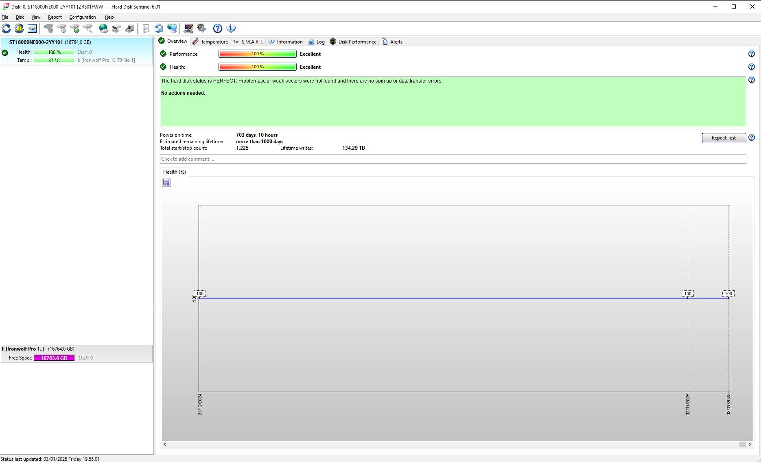Click the report document toolbar icon
Image resolution: width=761 pixels, height=462 pixels.
(x=146, y=28)
